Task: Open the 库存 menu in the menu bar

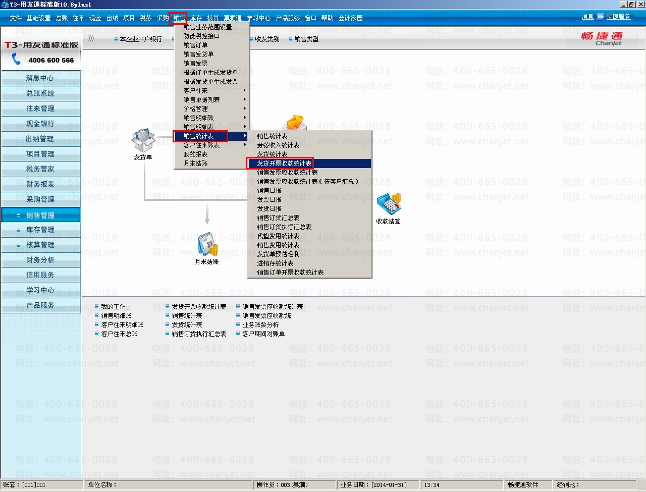Action: (196, 18)
